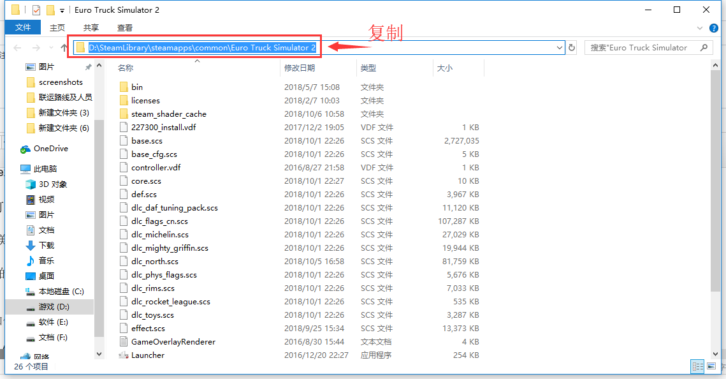Viewport: 726px width, 379px height.
Task: Switch to the 共享 ribbon tab
Action: pos(91,28)
